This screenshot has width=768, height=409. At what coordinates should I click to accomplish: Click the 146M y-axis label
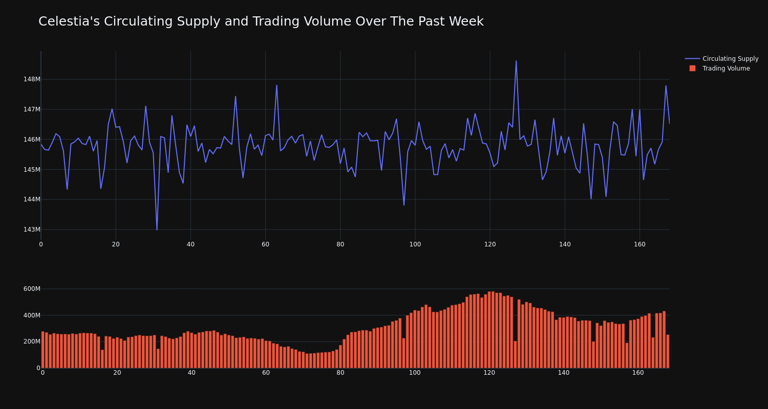[32, 140]
